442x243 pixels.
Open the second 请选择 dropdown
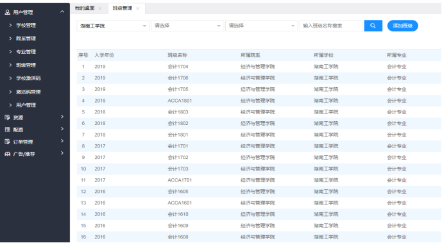[187, 26]
